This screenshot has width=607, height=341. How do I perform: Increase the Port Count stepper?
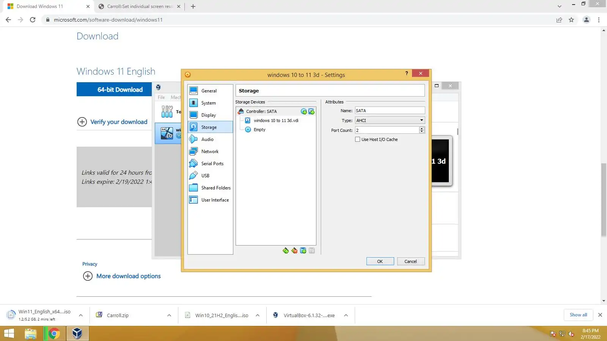[x=422, y=128]
